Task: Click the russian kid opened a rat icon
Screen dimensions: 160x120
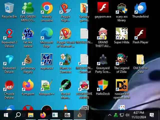Action: (122, 85)
